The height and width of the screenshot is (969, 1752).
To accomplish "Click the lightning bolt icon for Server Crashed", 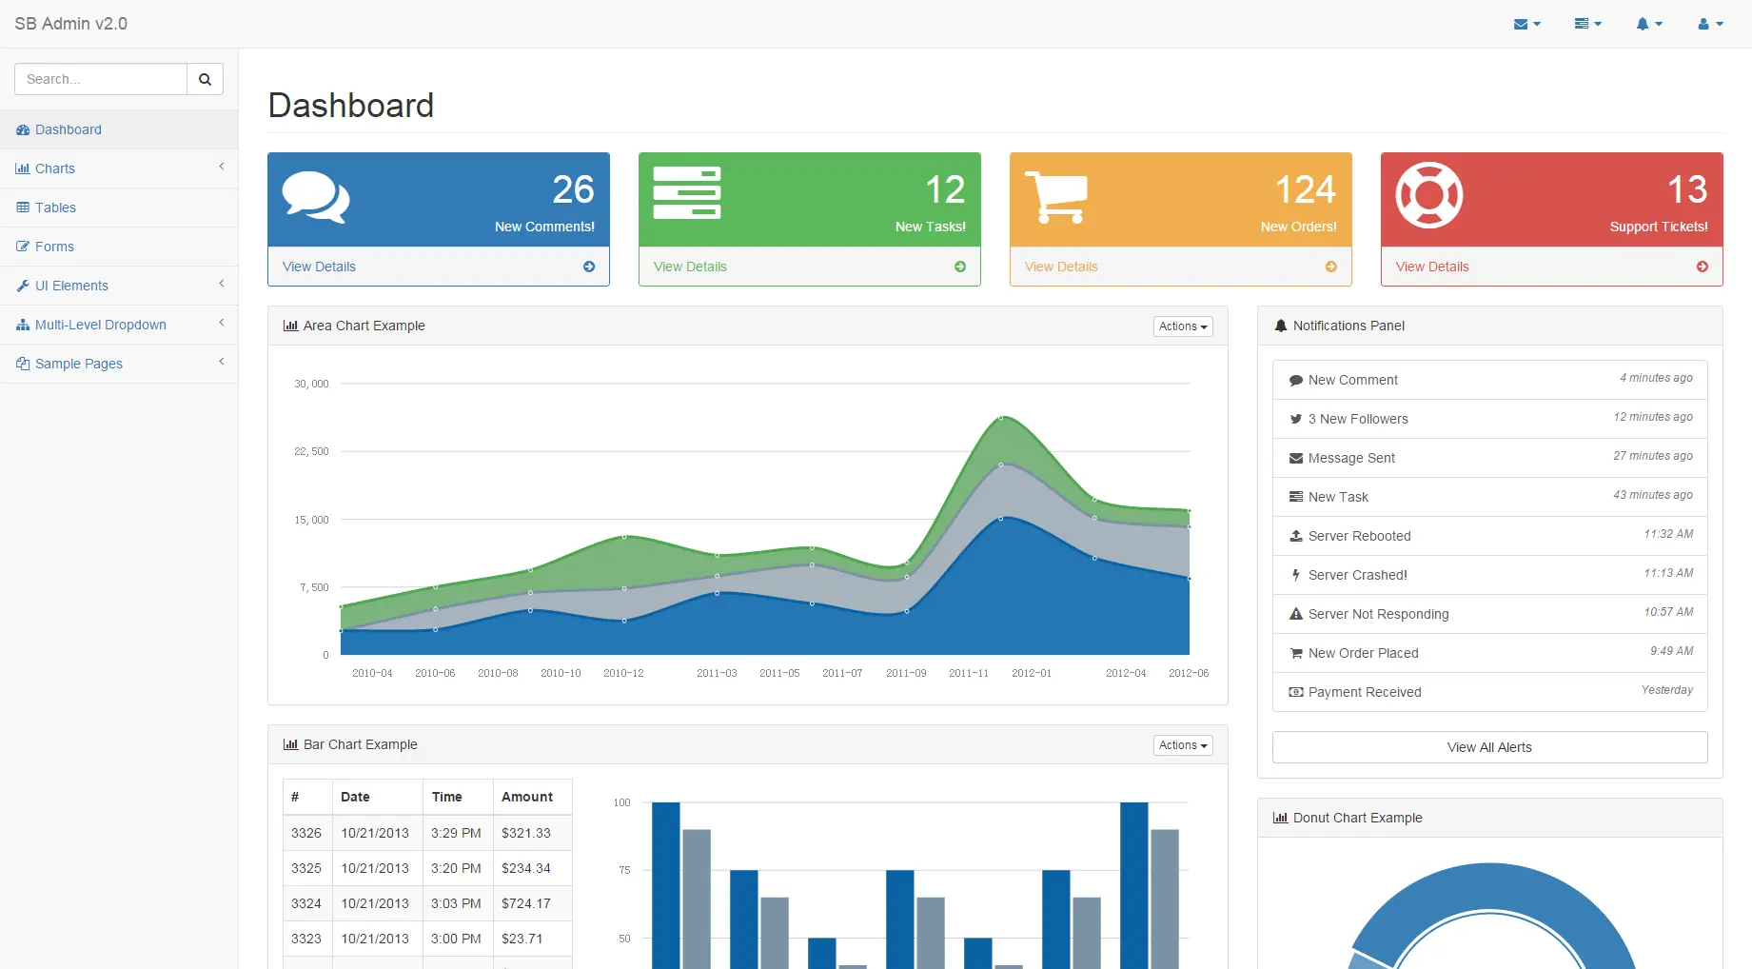I will coord(1296,575).
